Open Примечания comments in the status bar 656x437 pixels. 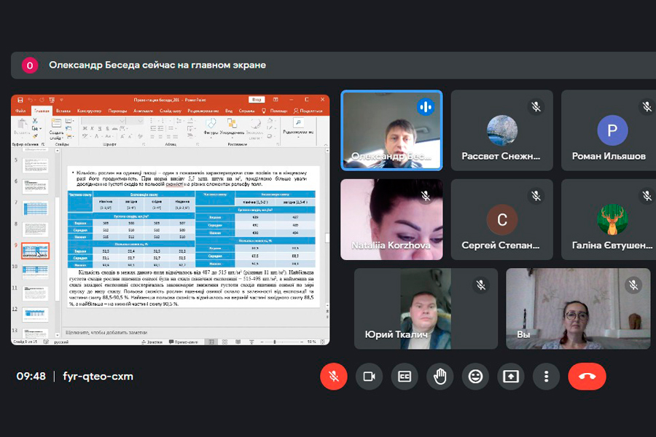point(183,342)
